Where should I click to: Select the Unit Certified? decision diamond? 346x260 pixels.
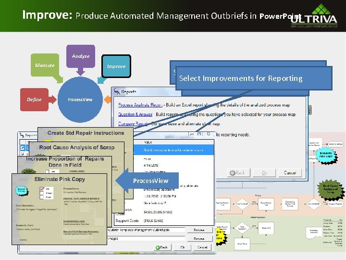click(x=313, y=204)
